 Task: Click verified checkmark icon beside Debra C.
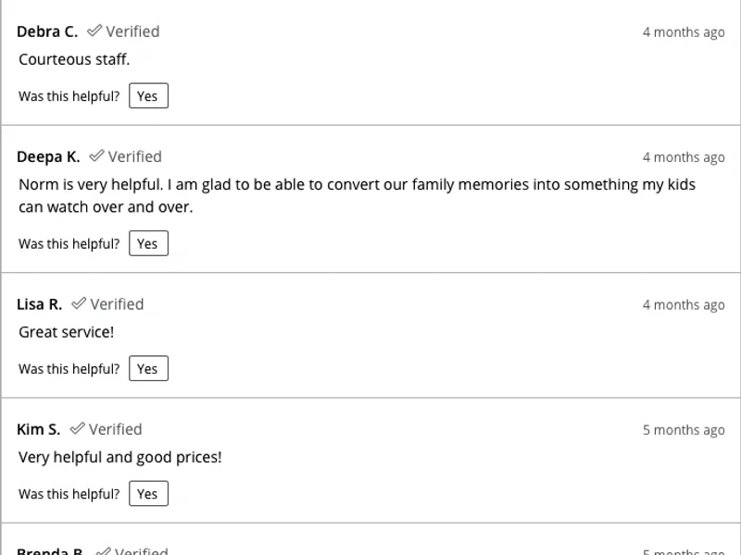94,31
